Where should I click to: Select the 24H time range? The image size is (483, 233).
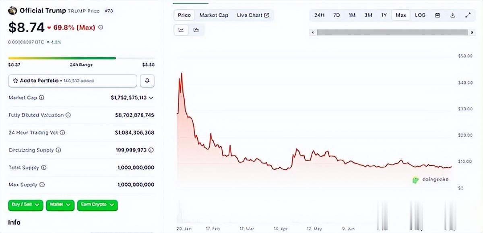[319, 15]
